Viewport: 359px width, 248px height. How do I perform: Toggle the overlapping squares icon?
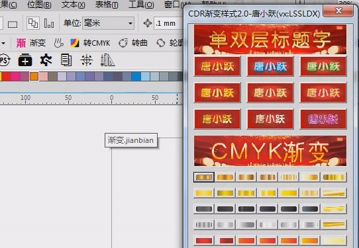pos(33,23)
